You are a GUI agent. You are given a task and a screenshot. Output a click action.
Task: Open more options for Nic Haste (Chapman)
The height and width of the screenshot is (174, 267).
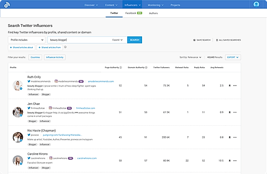(x=235, y=137)
